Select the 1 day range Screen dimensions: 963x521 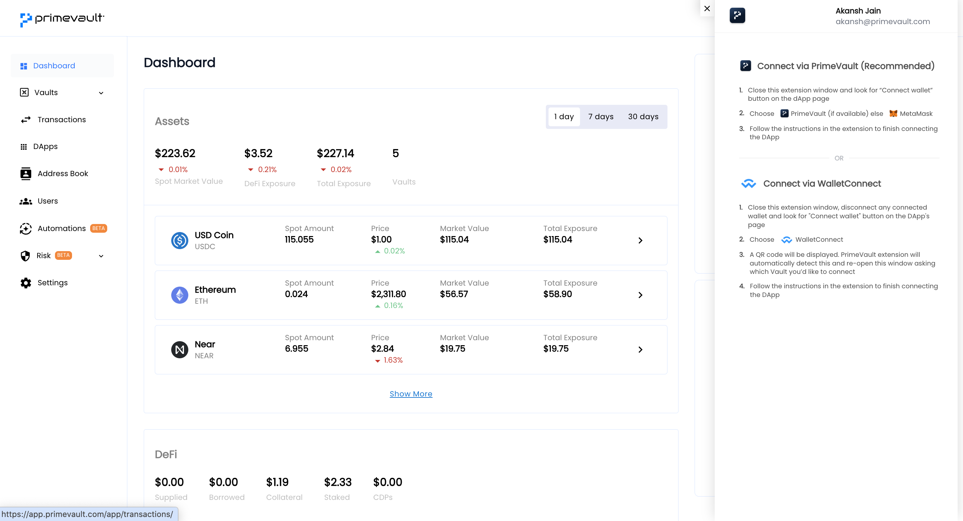[x=564, y=117]
